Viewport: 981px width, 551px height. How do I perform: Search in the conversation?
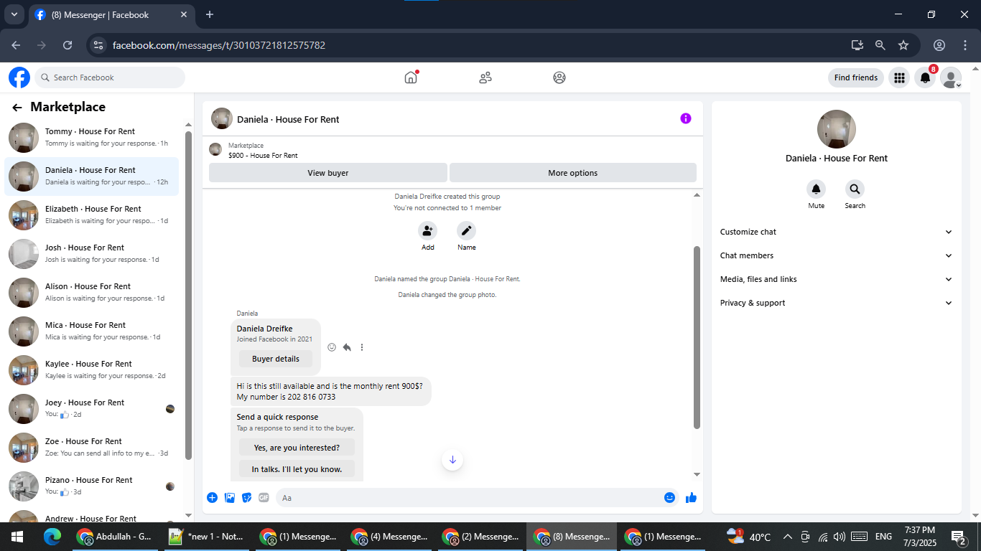pyautogui.click(x=855, y=189)
